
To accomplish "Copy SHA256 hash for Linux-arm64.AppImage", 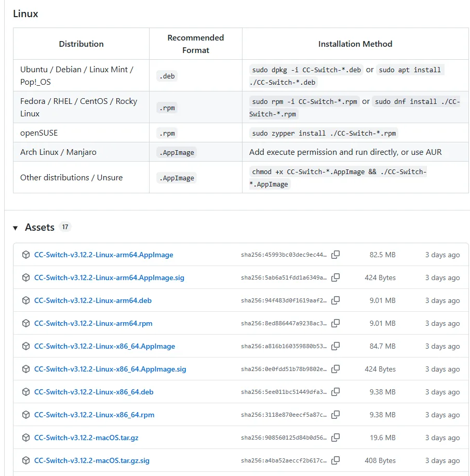I will click(x=336, y=255).
